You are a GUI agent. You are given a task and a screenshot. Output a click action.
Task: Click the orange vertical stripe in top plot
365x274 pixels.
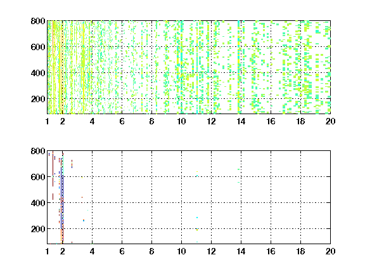pyautogui.click(x=53, y=67)
